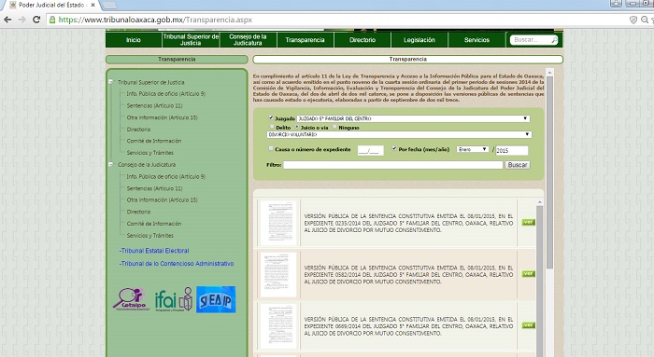
Task: Open Info. Pública de oficio under Consejo de la Judicatura
Action: tap(166, 176)
